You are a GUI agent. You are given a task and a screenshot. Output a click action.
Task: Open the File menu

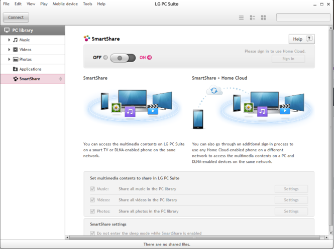coord(6,4)
